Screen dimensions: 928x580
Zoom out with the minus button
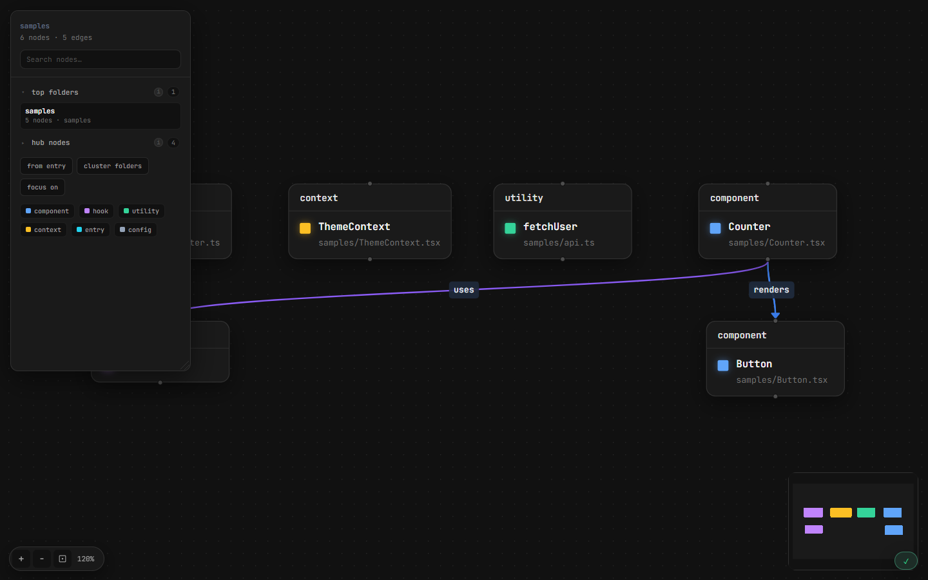42,559
